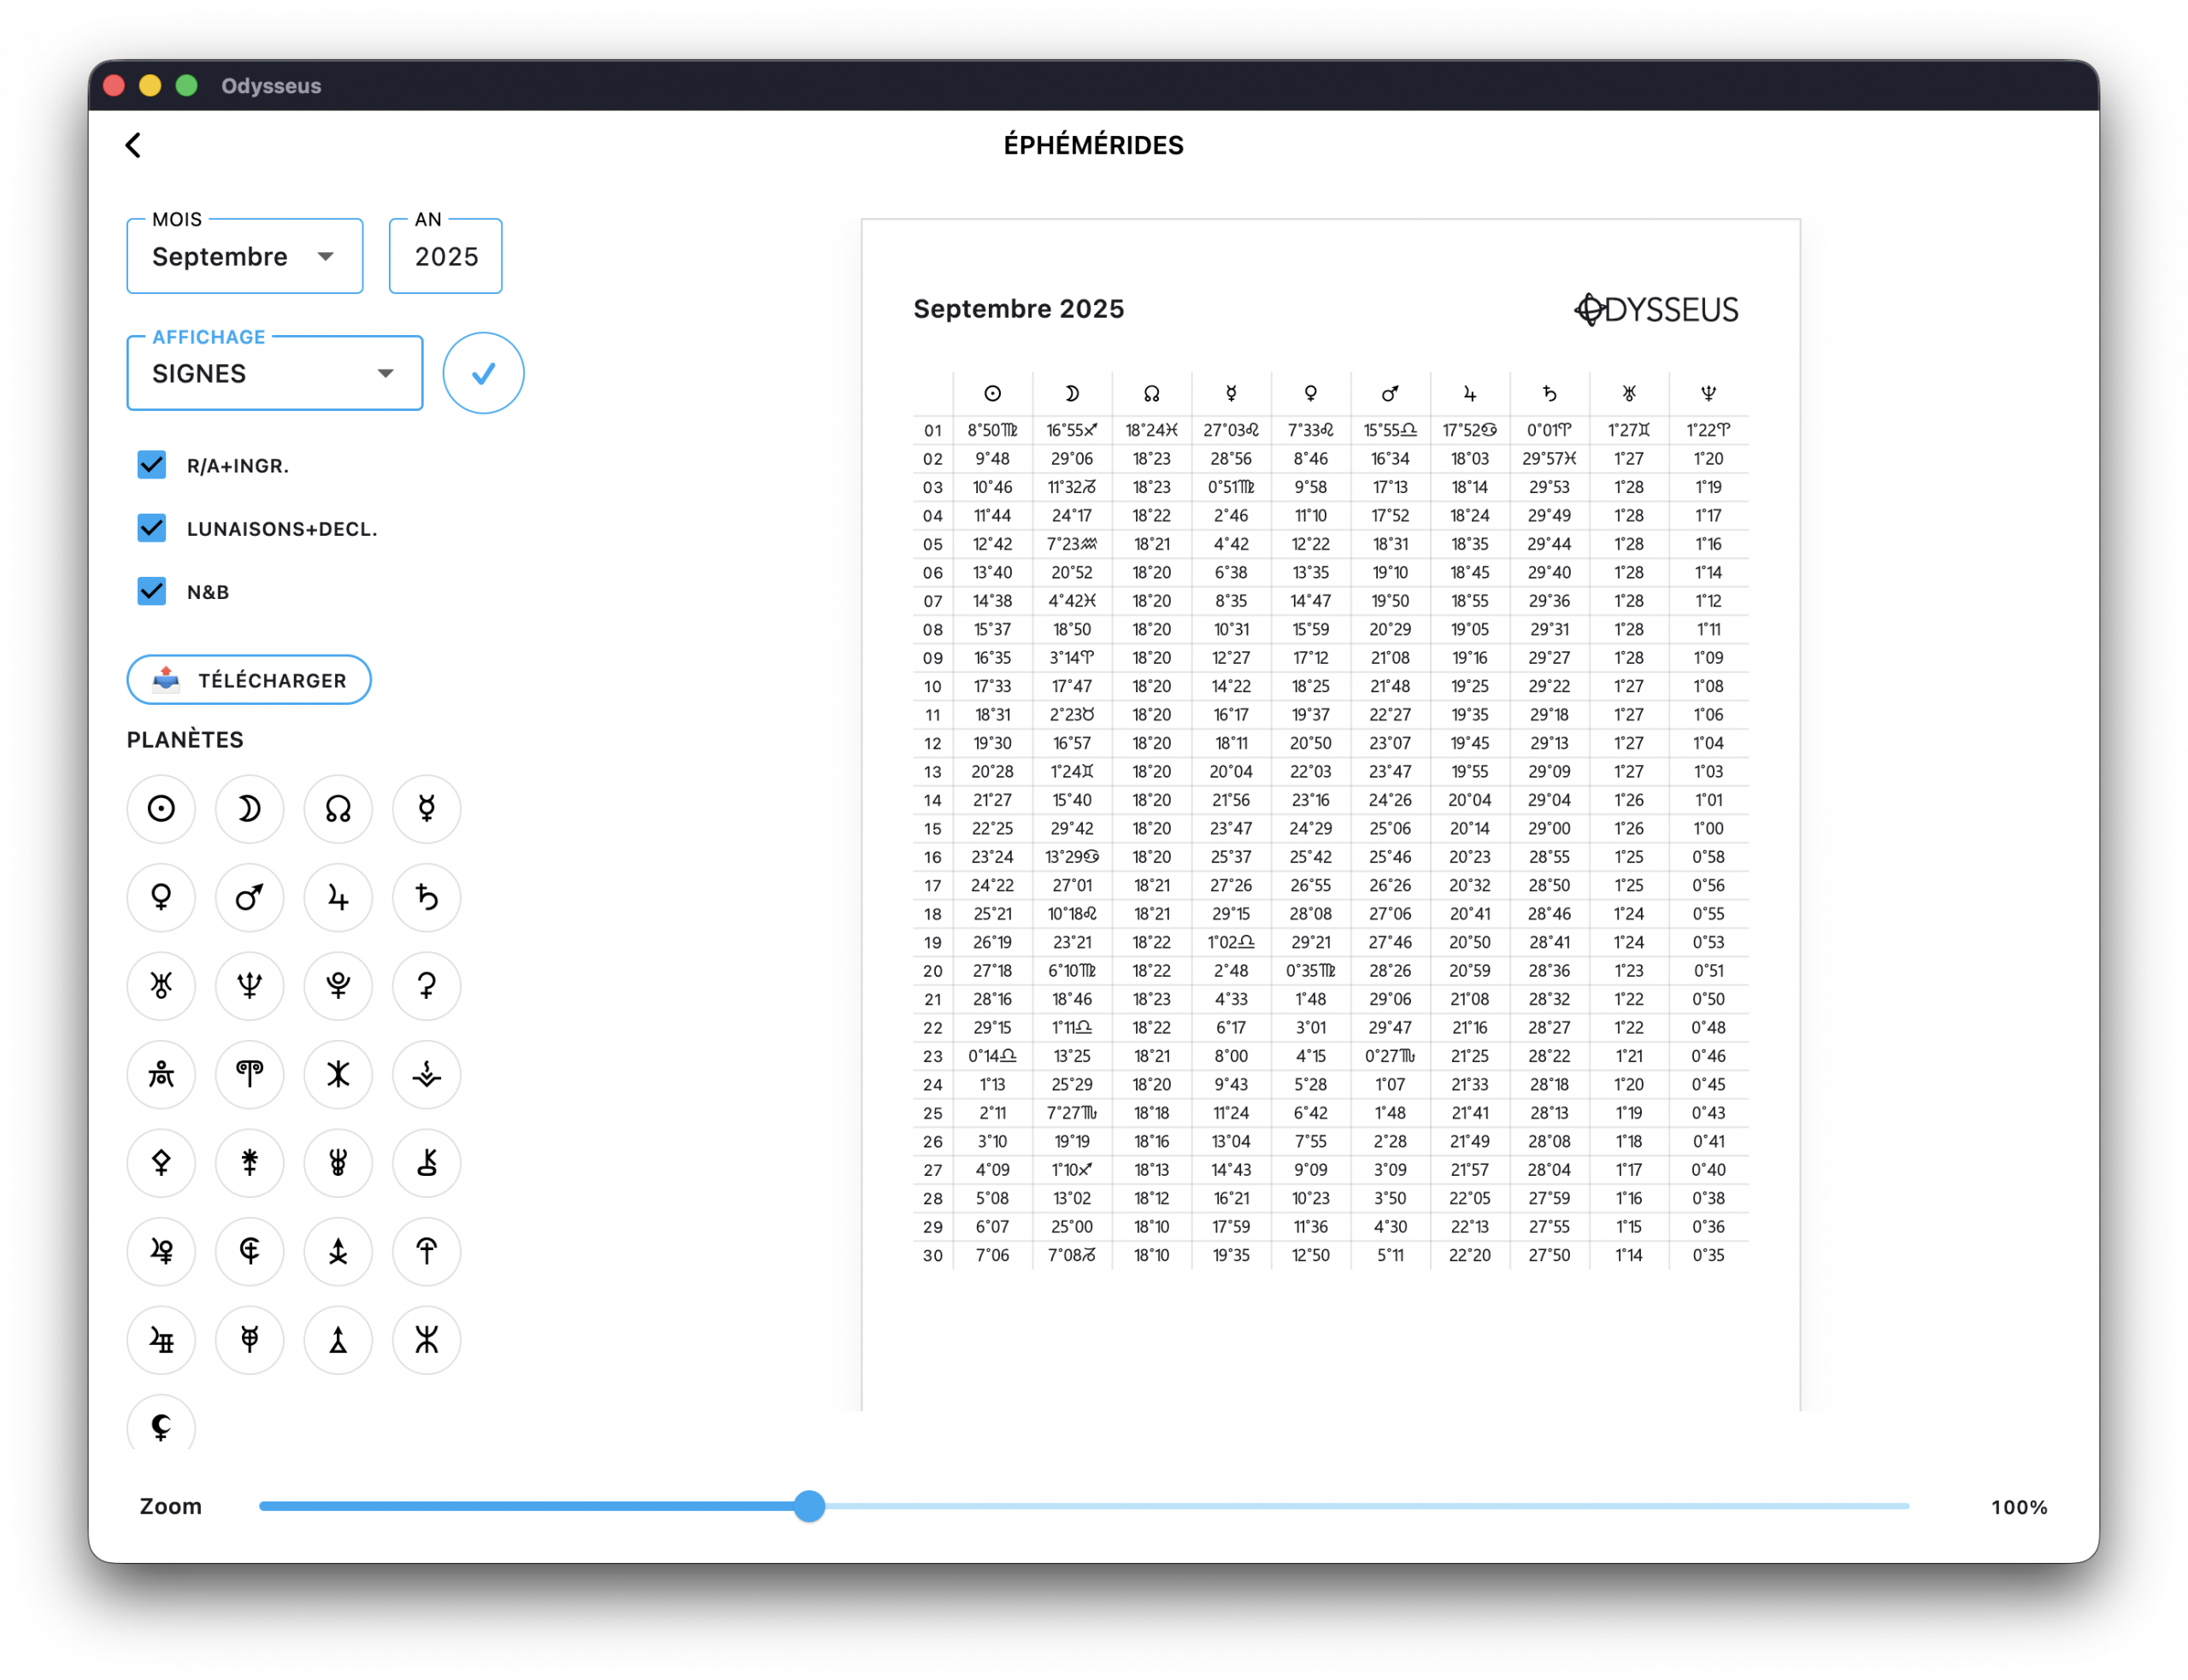Uncheck the LUNAISONS+DECL. checkbox
Image resolution: width=2188 pixels, height=1680 pixels.
pyautogui.click(x=152, y=528)
